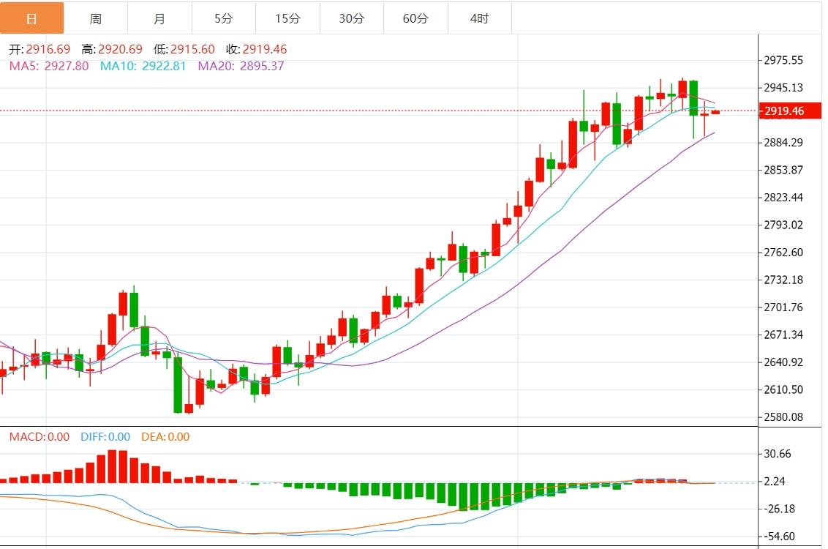The height and width of the screenshot is (549, 828).
Task: Select the 5分 timeframe tab
Action: (223, 18)
